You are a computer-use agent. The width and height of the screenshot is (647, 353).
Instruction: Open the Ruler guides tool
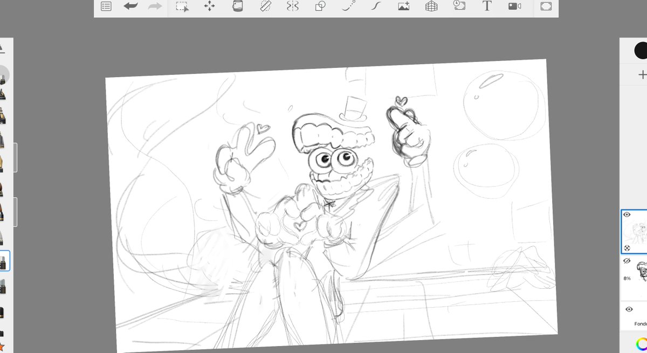tap(265, 6)
